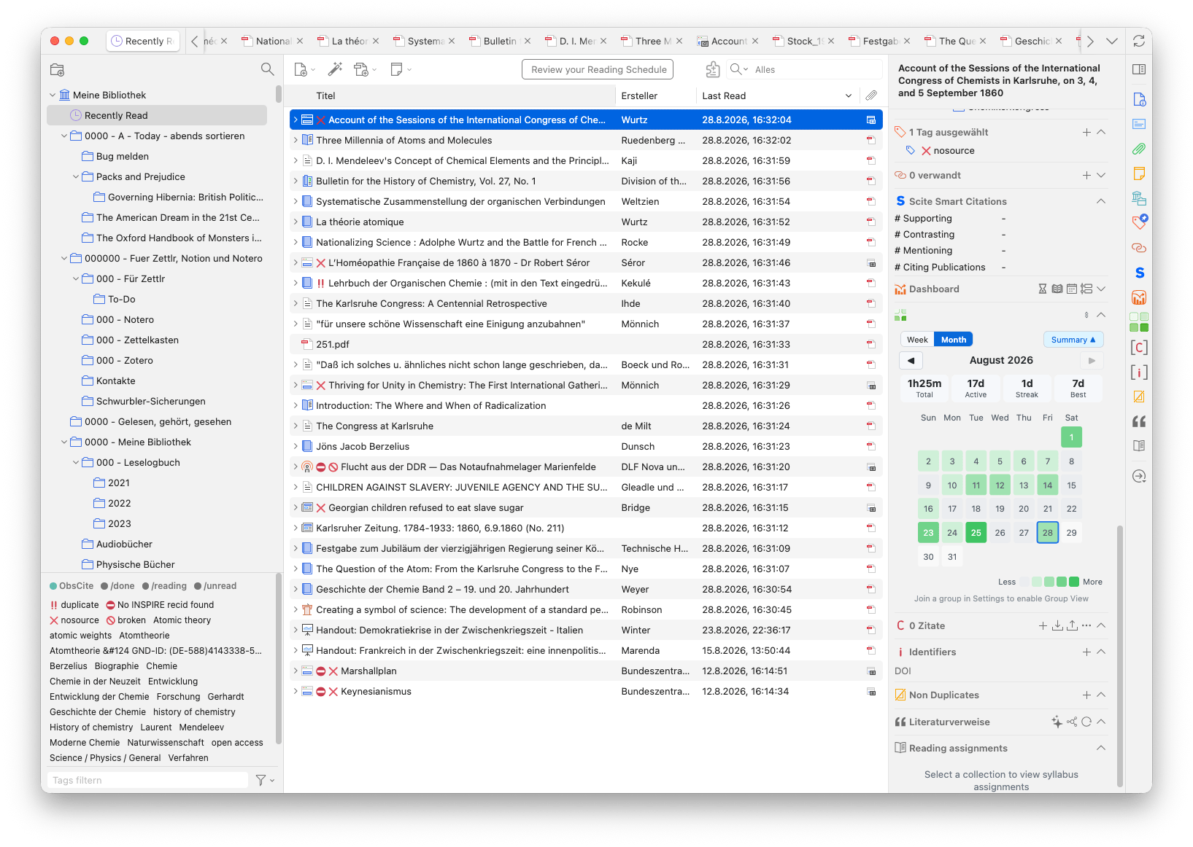Open the search mode dropdown beside the magnifier
Image resolution: width=1193 pixels, height=847 pixels.
click(739, 69)
